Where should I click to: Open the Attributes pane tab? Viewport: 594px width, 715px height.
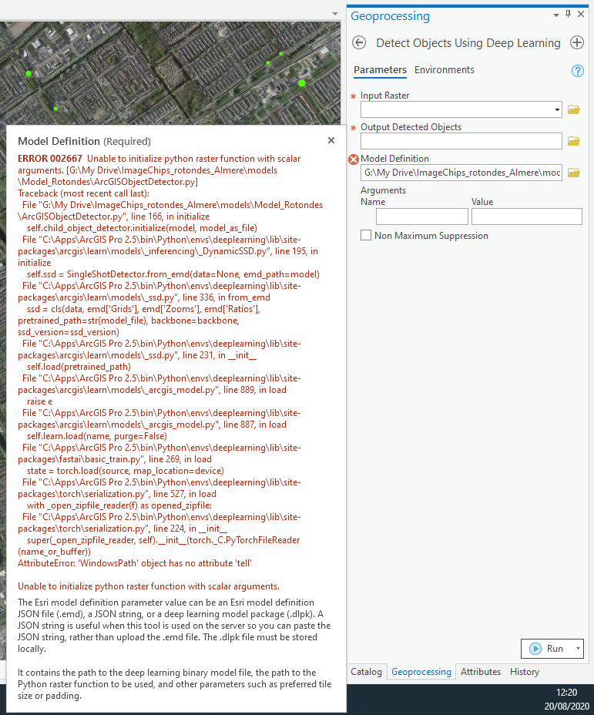click(481, 672)
